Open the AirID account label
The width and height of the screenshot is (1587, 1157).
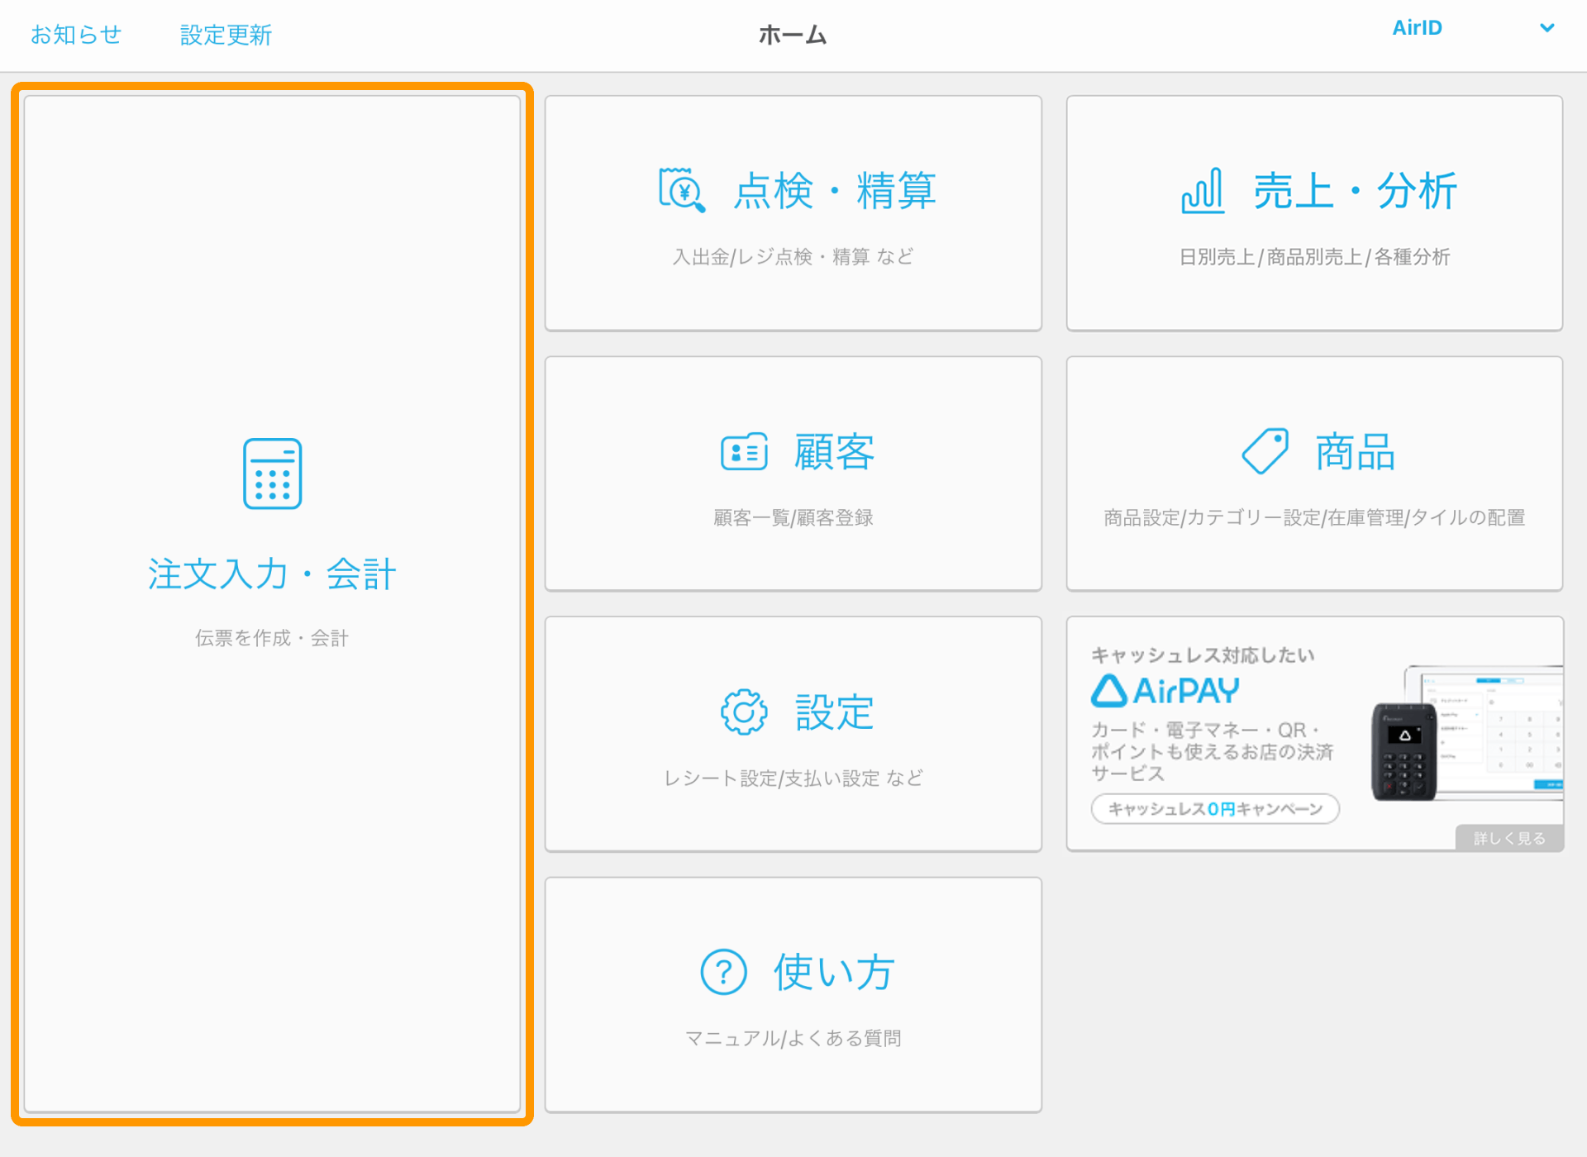pyautogui.click(x=1417, y=28)
